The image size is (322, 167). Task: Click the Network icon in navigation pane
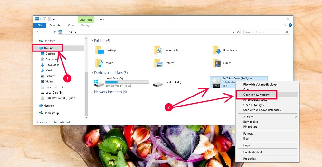coord(41,106)
